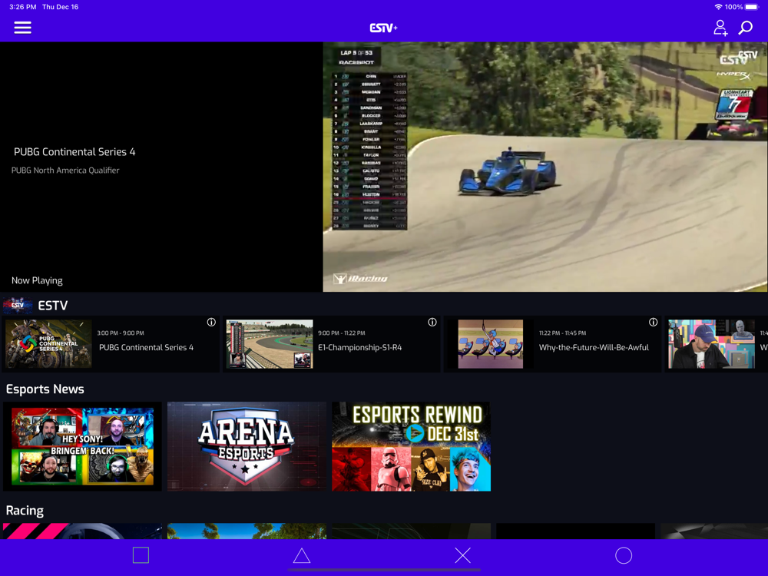Viewport: 768px width, 576px height.
Task: Tap the Now Playing label
Action: (x=37, y=280)
